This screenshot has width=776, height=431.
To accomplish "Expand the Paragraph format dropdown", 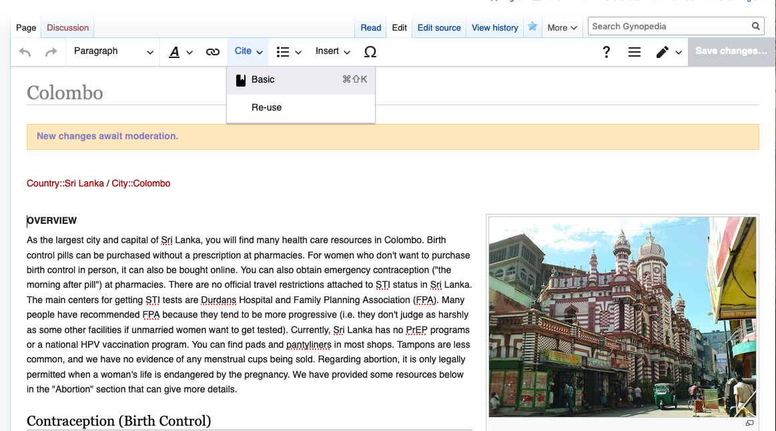I will (x=113, y=51).
